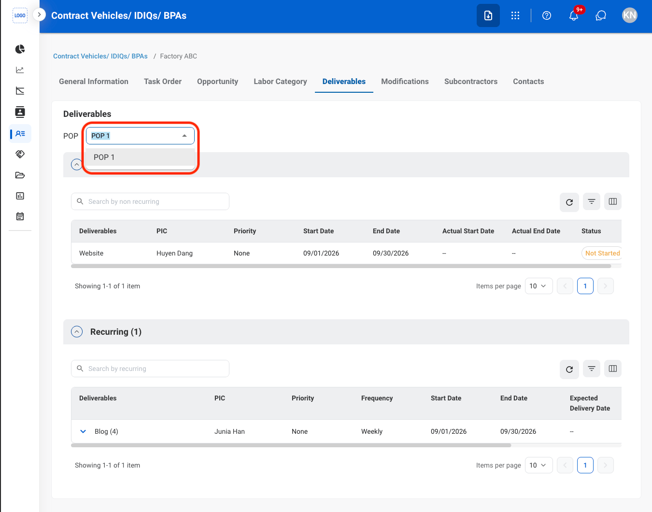Open filter for non recurring deliverables
Screen dimensions: 652x512
click(592, 201)
